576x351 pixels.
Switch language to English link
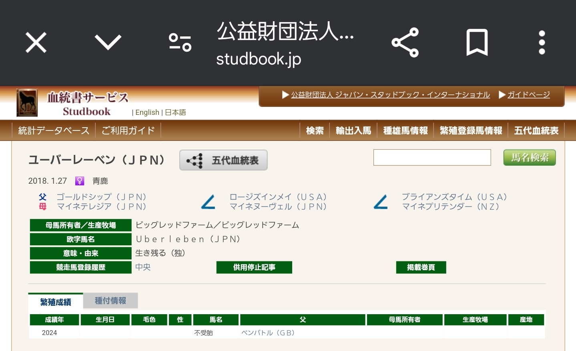tap(147, 112)
